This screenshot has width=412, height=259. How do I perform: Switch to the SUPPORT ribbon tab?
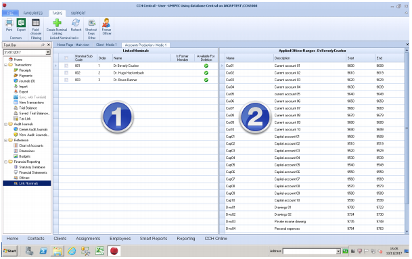(x=78, y=13)
